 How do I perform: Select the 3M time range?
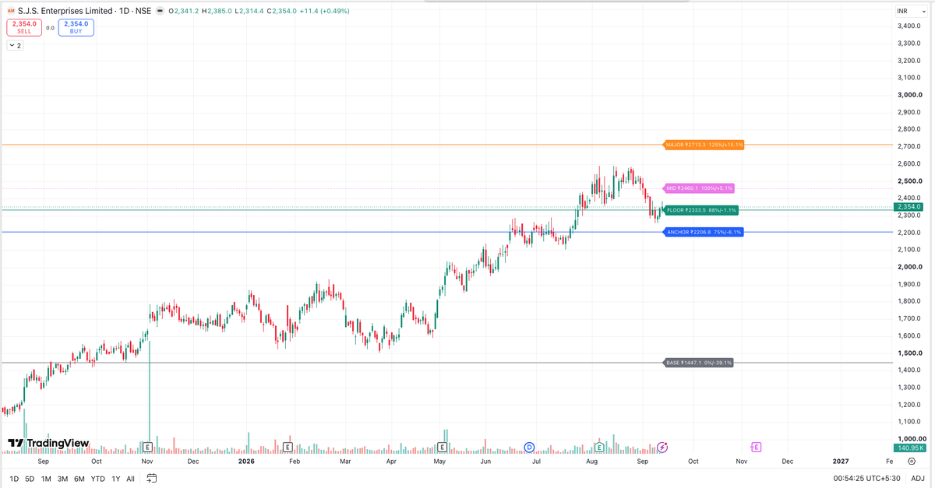tap(62, 479)
